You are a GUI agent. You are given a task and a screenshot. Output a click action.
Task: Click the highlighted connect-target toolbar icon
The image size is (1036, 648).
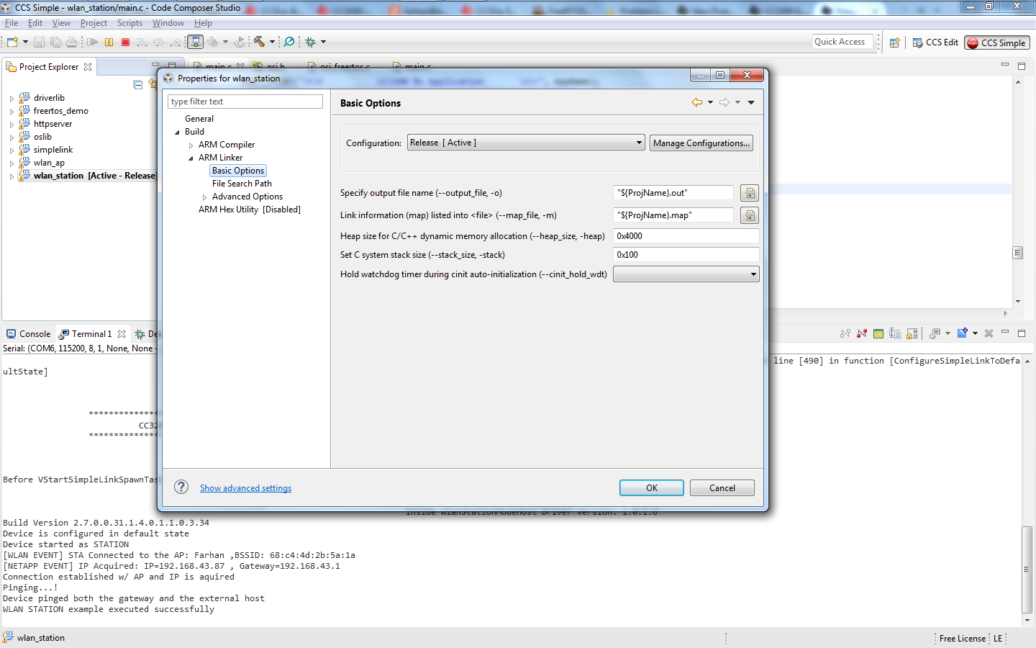pos(195,42)
